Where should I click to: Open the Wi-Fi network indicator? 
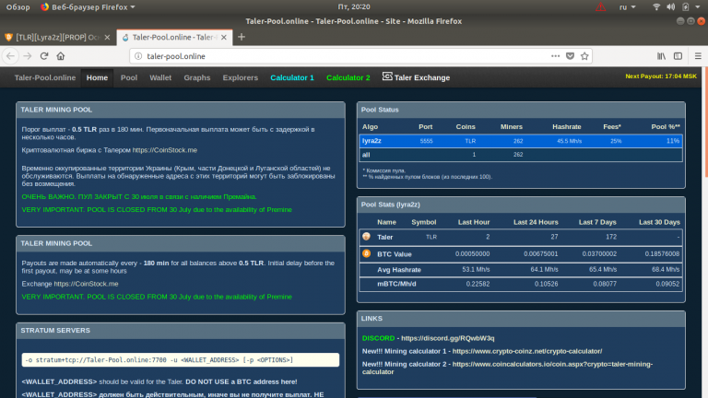coord(656,6)
